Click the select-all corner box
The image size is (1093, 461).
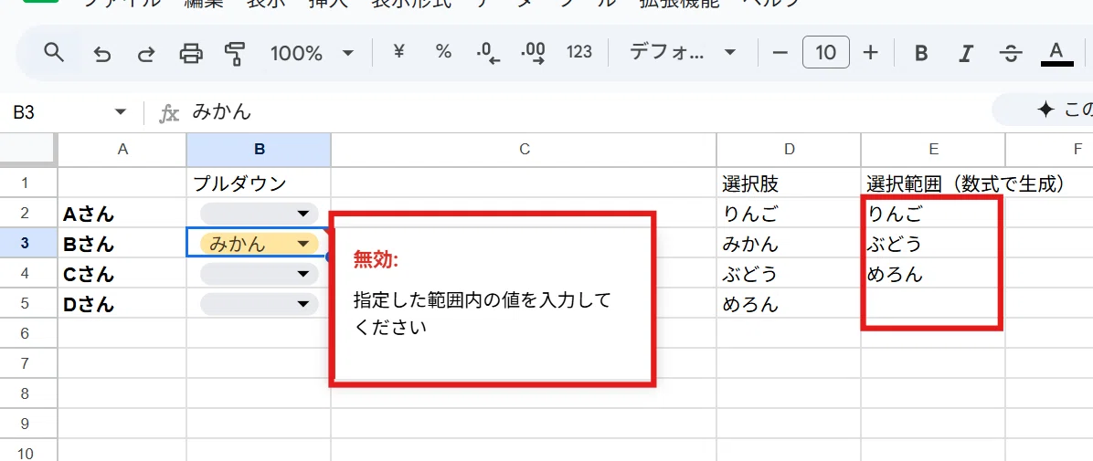28,150
